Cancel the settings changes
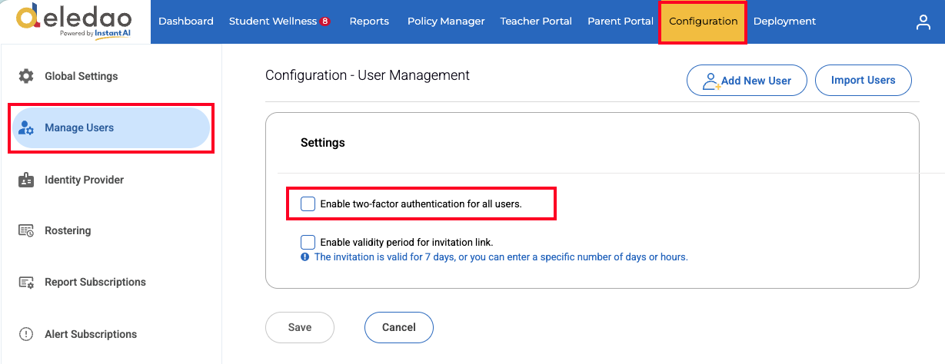 (399, 327)
